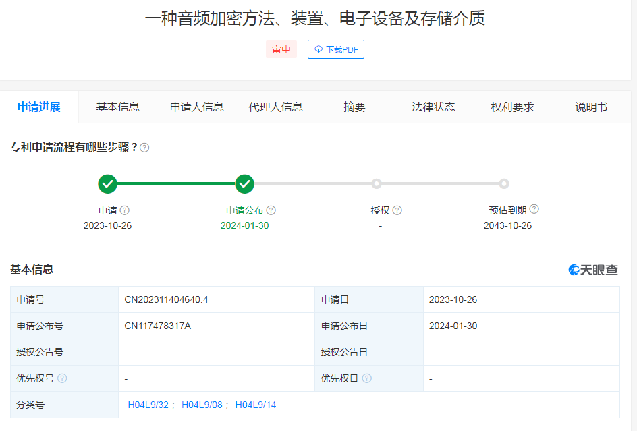
Task: Switch to the 权利要求 tab
Action: [512, 107]
